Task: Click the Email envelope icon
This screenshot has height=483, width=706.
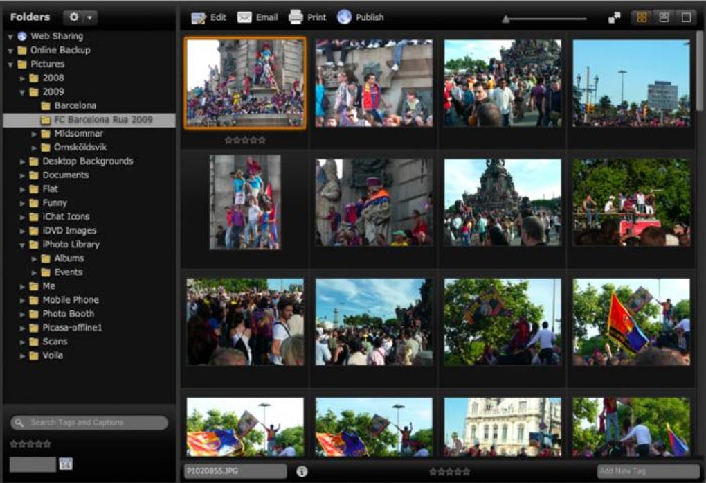Action: pyautogui.click(x=244, y=17)
